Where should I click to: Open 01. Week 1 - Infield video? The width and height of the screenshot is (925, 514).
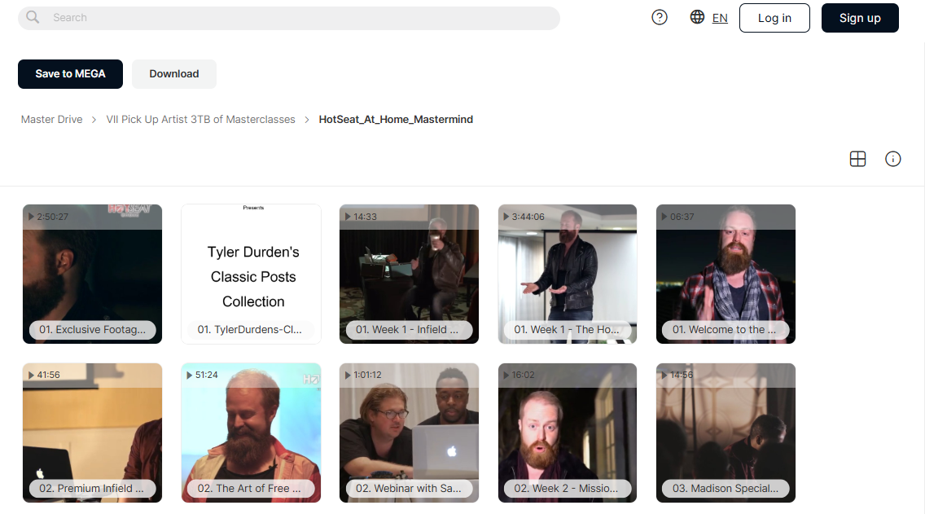pyautogui.click(x=410, y=274)
